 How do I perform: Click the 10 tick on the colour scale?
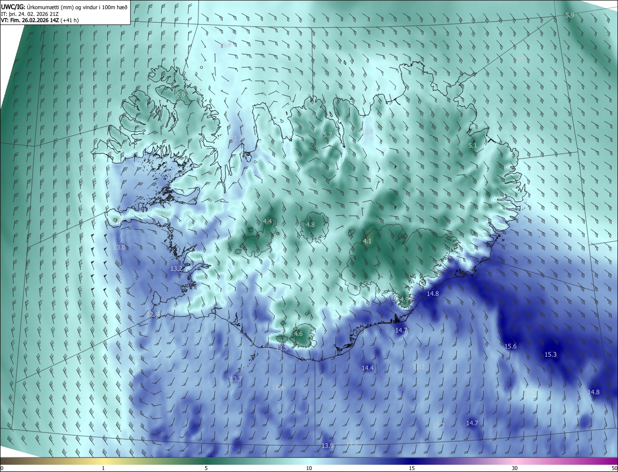click(x=309, y=468)
